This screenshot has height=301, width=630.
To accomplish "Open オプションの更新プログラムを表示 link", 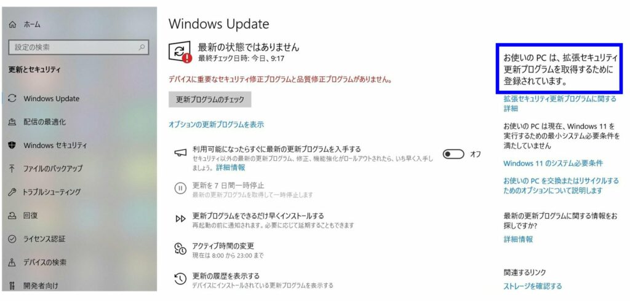I will pyautogui.click(x=216, y=125).
